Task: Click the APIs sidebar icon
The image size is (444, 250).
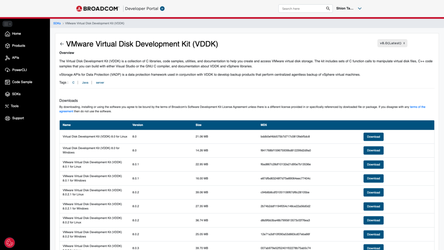Action: [7, 58]
